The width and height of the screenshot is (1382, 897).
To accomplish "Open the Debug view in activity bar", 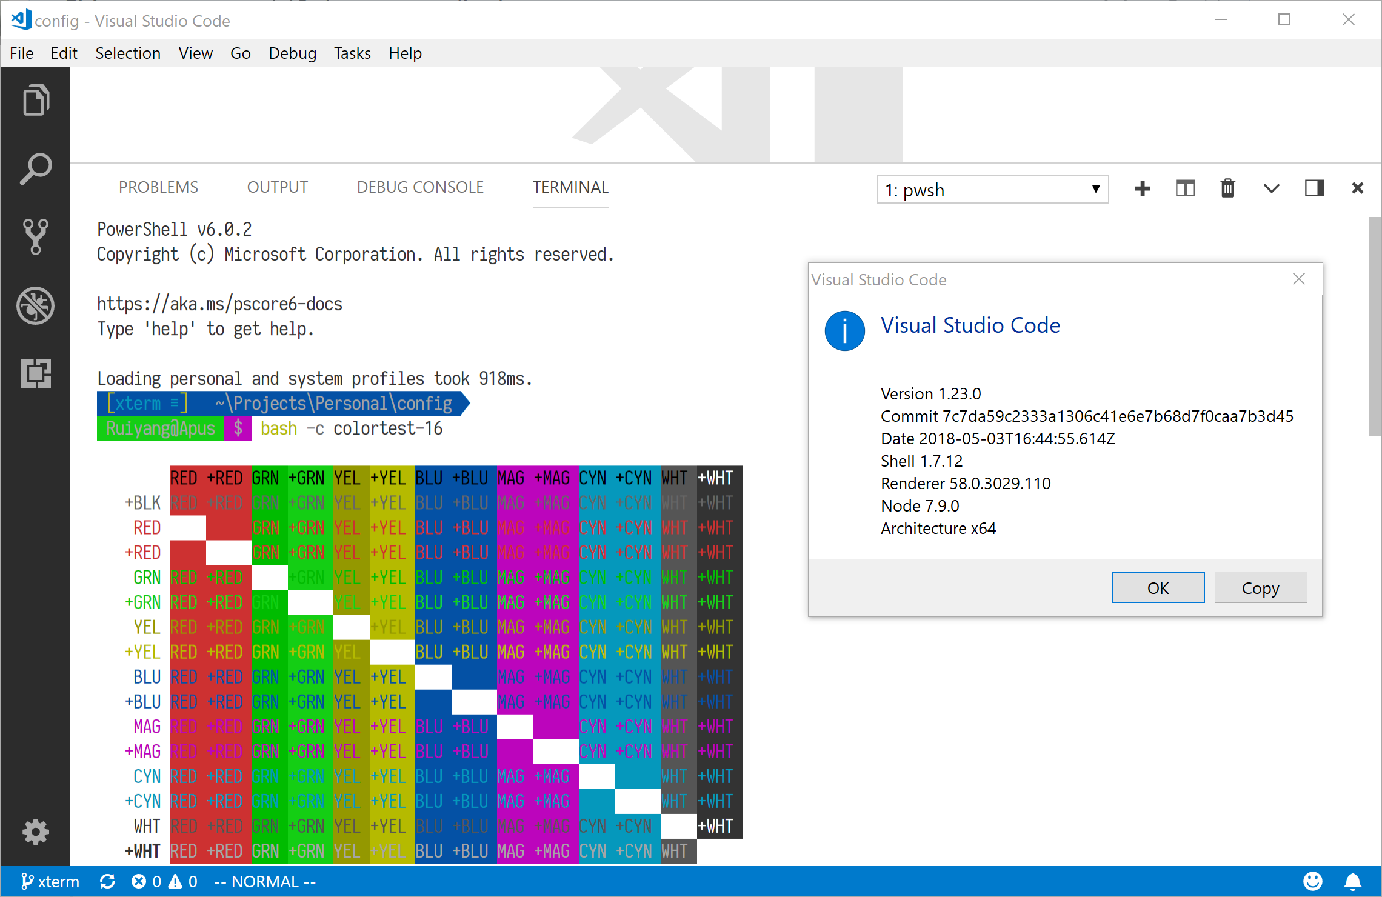I will [35, 305].
